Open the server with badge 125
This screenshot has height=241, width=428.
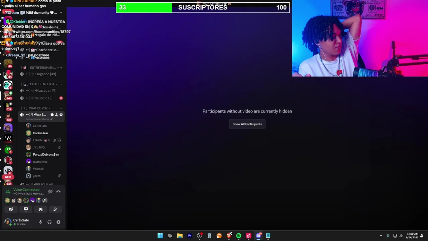click(x=8, y=117)
